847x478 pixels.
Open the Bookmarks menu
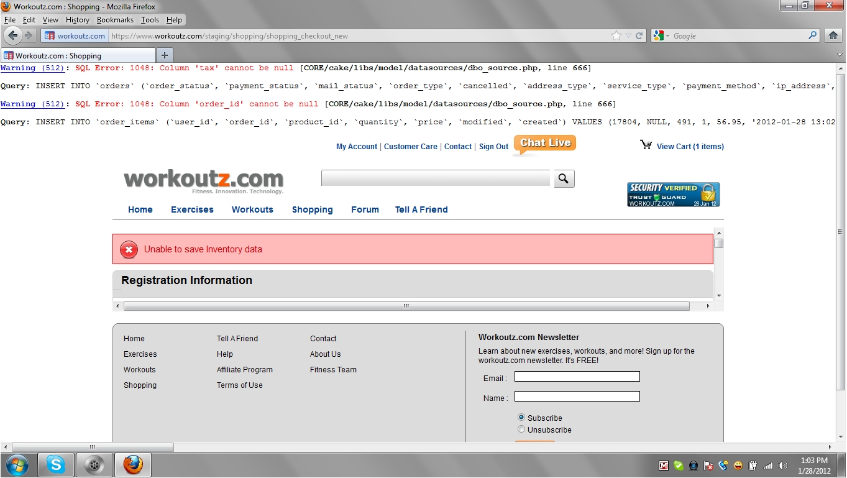tap(115, 20)
